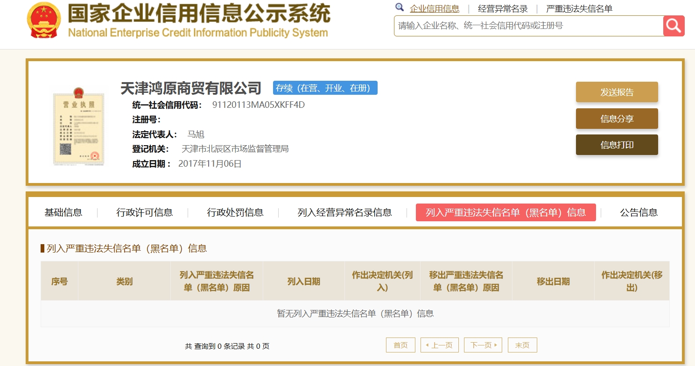Viewport: 695px width, 366px height.
Task: Click the red magnifier search button
Action: (674, 26)
